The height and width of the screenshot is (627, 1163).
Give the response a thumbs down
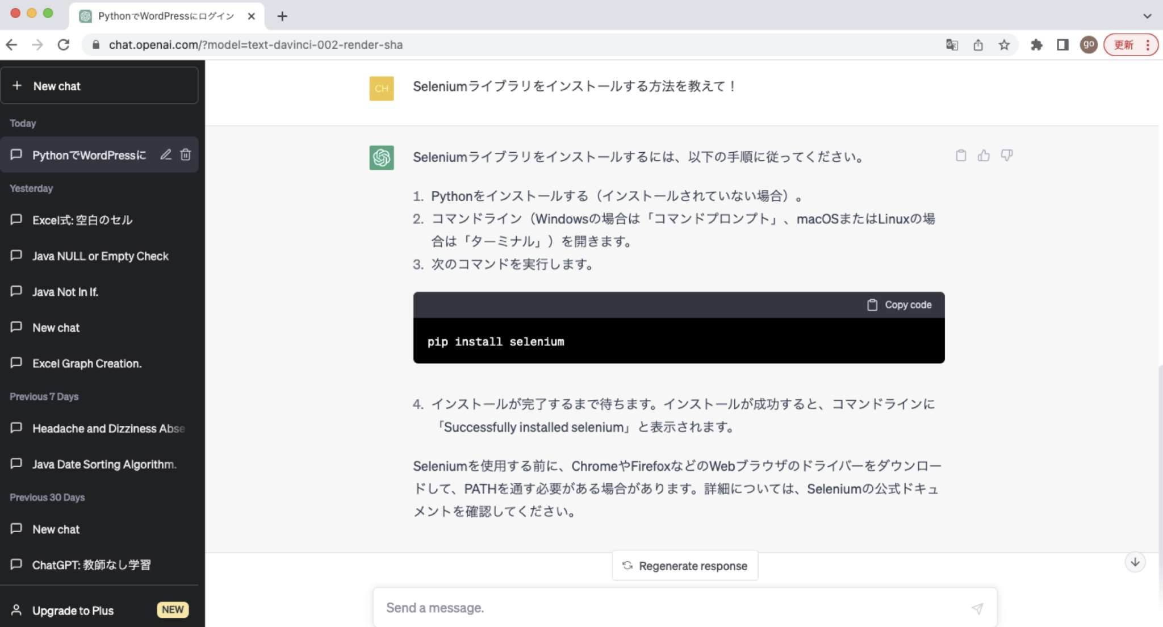1006,155
